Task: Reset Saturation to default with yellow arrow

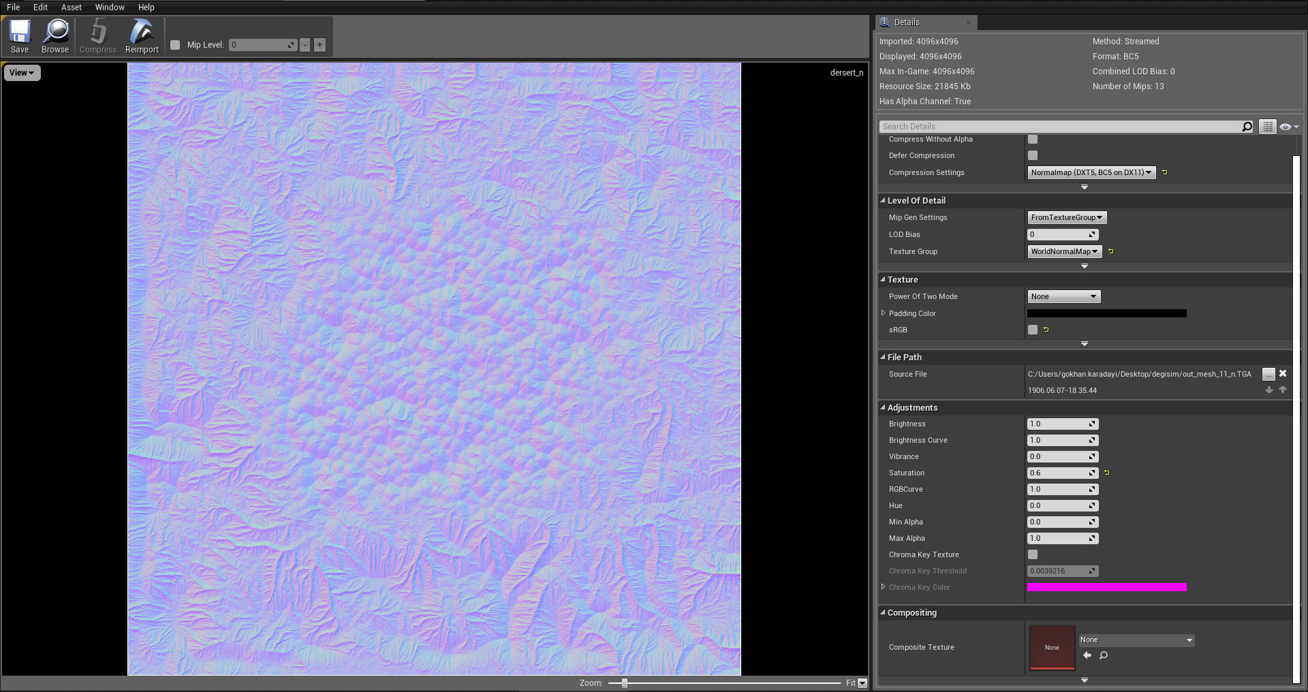Action: (1107, 473)
